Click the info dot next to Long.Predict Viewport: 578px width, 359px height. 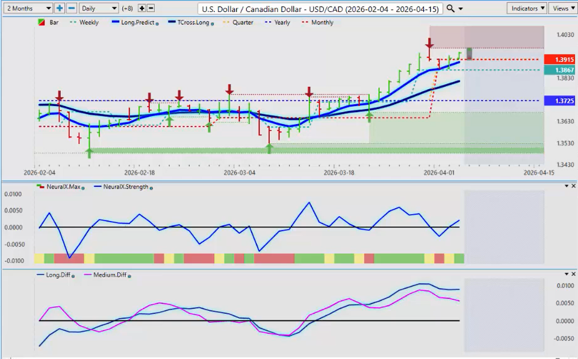[157, 23]
